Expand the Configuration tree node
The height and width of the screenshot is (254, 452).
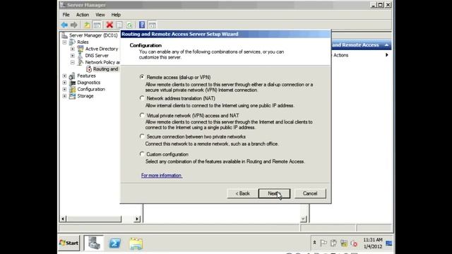(x=64, y=90)
